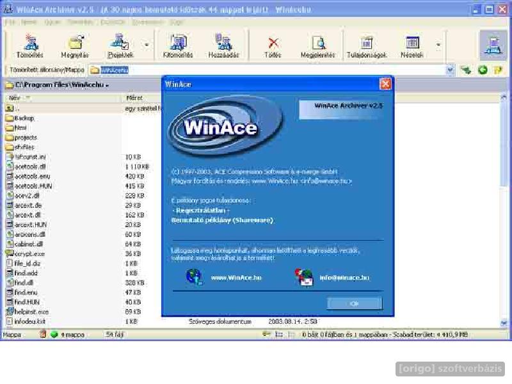The height and width of the screenshot is (384, 512).
Task: Click the red X Törlés icon
Action: coord(273,45)
